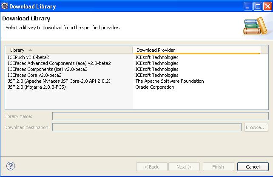Click the help question mark icon
The image size is (273, 177).
pos(11,166)
